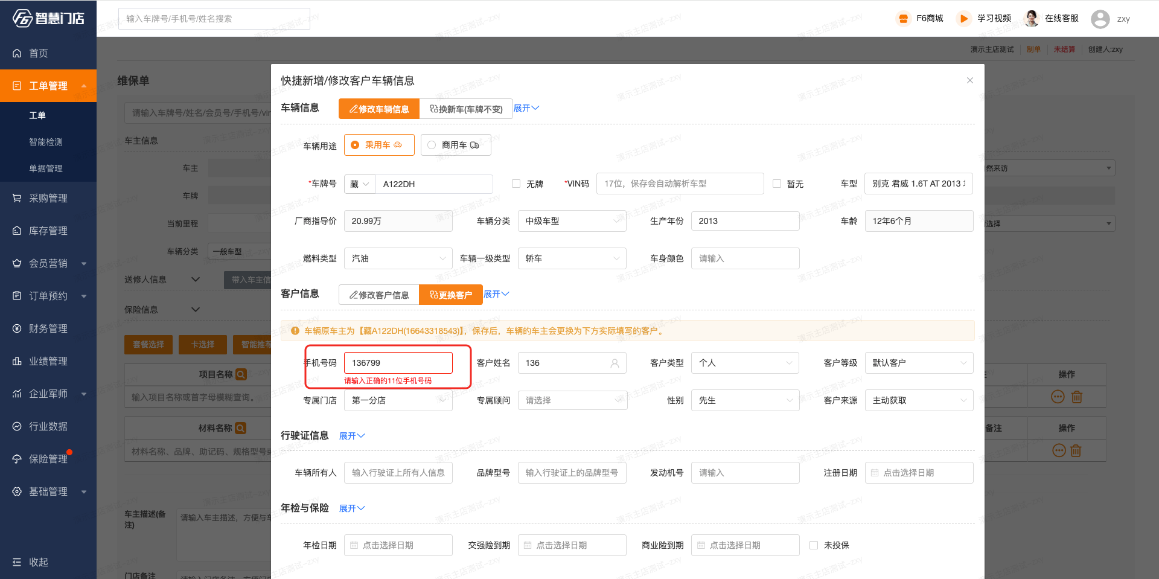The width and height of the screenshot is (1159, 579).
Task: Open the 车辆一级类型 轿车 dropdown
Action: (572, 258)
